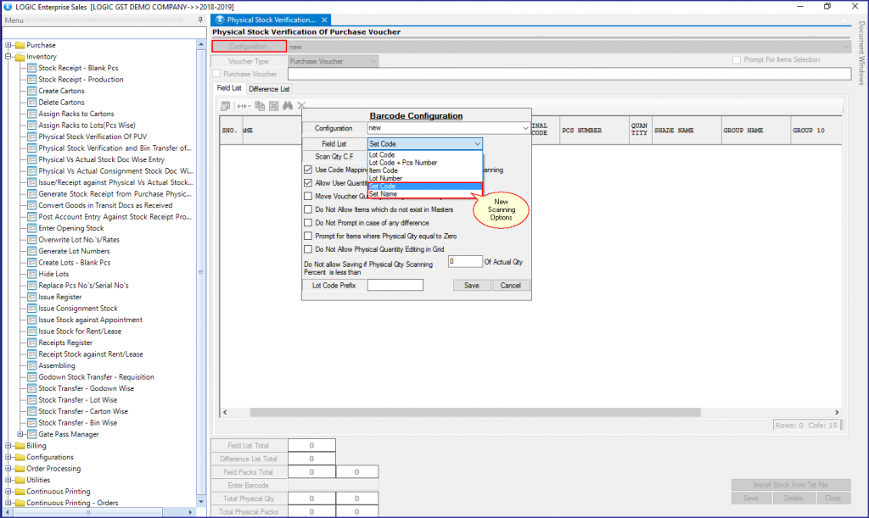Click the delete X icon in the grid toolbar
Image resolution: width=869 pixels, height=518 pixels.
pyautogui.click(x=301, y=105)
